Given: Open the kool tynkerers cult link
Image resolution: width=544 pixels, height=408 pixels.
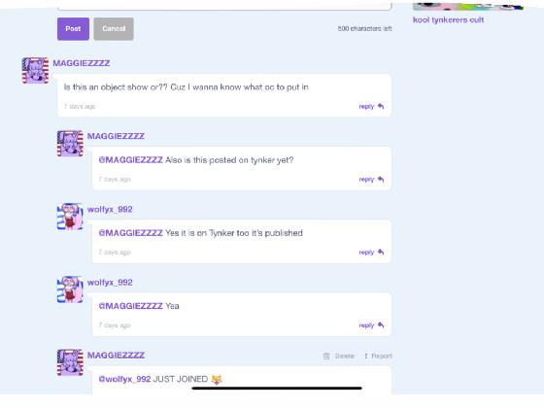Looking at the screenshot, I should pos(448,19).
